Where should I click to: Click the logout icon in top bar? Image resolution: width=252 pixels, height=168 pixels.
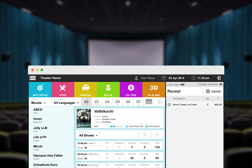coord(219,78)
